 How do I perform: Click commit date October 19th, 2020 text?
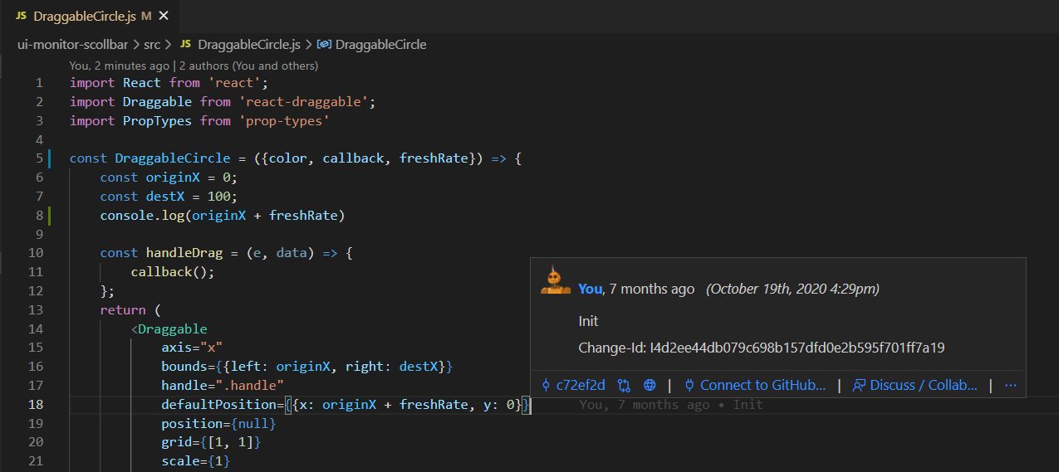coord(792,289)
